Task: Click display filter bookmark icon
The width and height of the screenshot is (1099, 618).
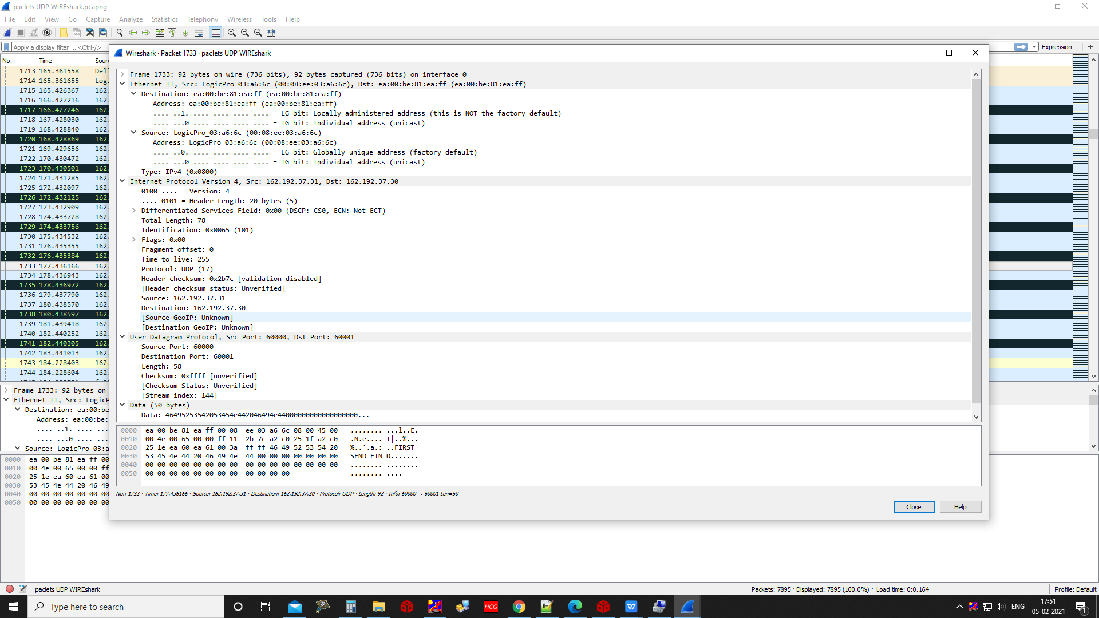Action: (x=6, y=47)
